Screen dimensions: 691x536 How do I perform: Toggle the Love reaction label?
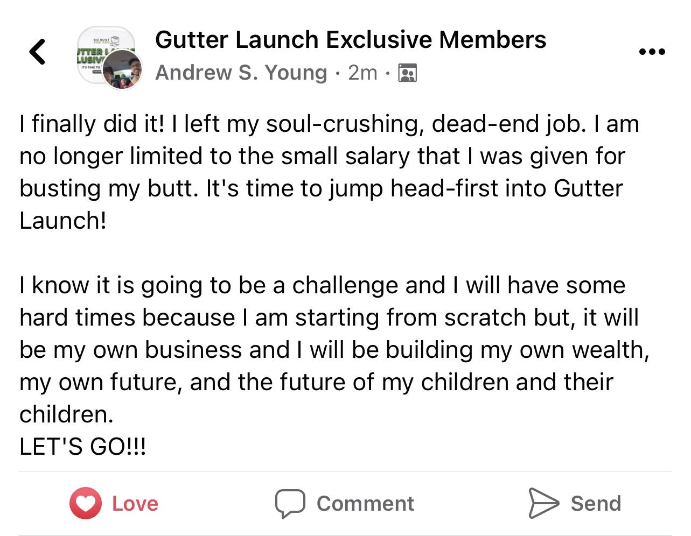tap(135, 504)
